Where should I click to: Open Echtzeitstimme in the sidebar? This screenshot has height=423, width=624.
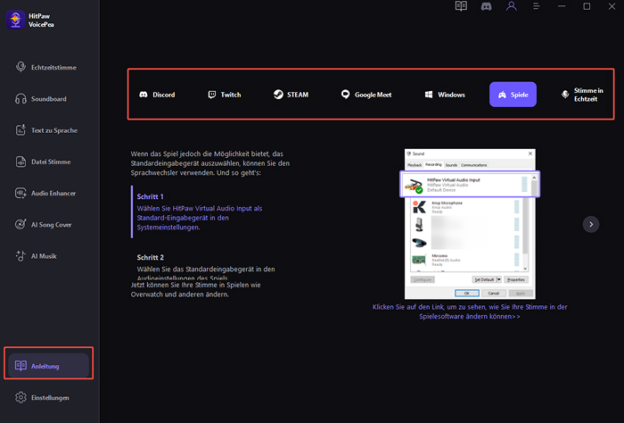[49, 68]
